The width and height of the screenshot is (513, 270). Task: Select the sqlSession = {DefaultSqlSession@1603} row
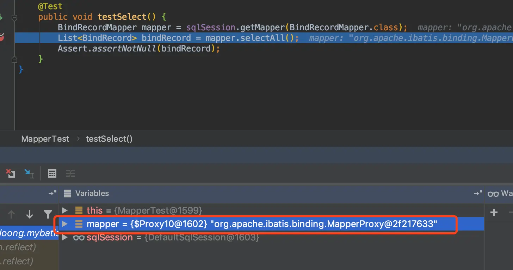(271, 238)
